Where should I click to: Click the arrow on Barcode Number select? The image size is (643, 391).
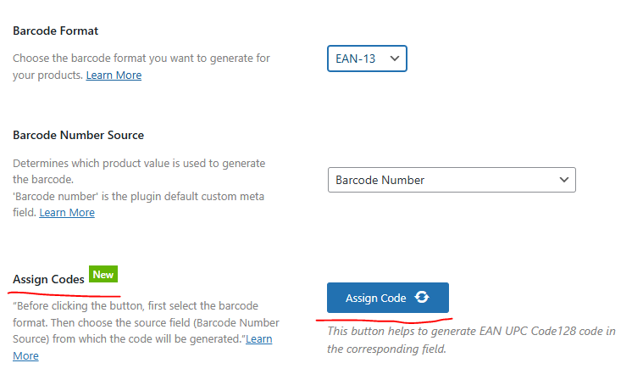point(564,180)
